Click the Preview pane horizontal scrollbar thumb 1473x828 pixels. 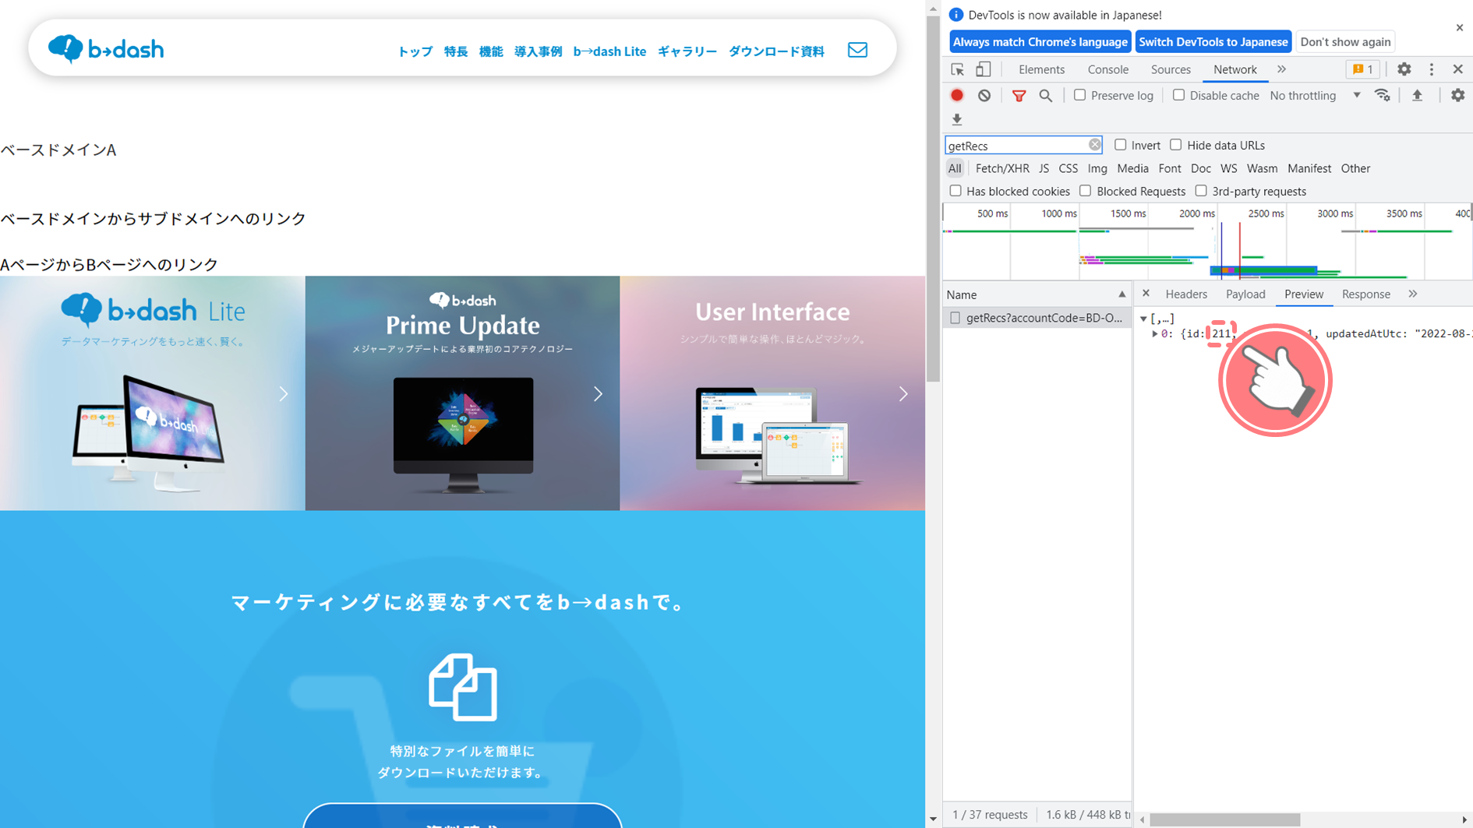coord(1224,819)
